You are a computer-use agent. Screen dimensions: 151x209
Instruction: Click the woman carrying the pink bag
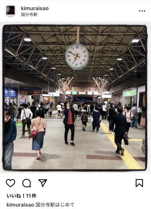tap(38, 134)
